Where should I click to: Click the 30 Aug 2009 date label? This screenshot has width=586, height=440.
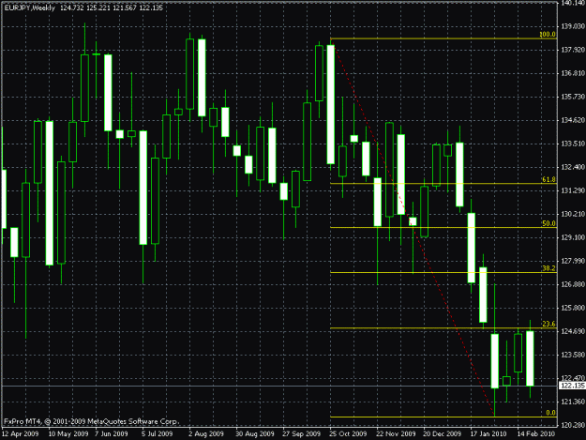coord(254,434)
